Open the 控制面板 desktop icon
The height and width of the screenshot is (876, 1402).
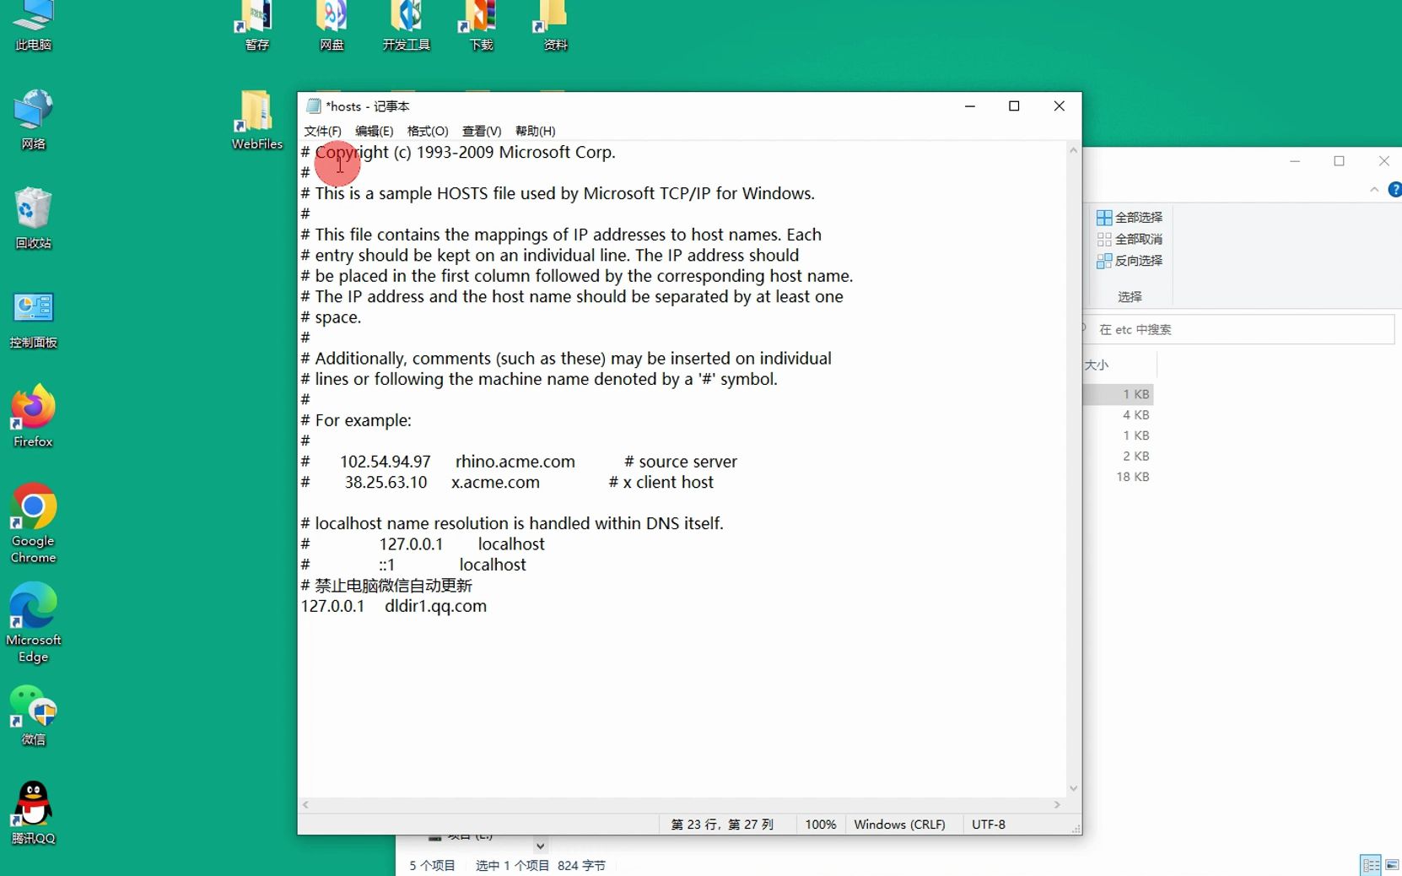(x=33, y=319)
